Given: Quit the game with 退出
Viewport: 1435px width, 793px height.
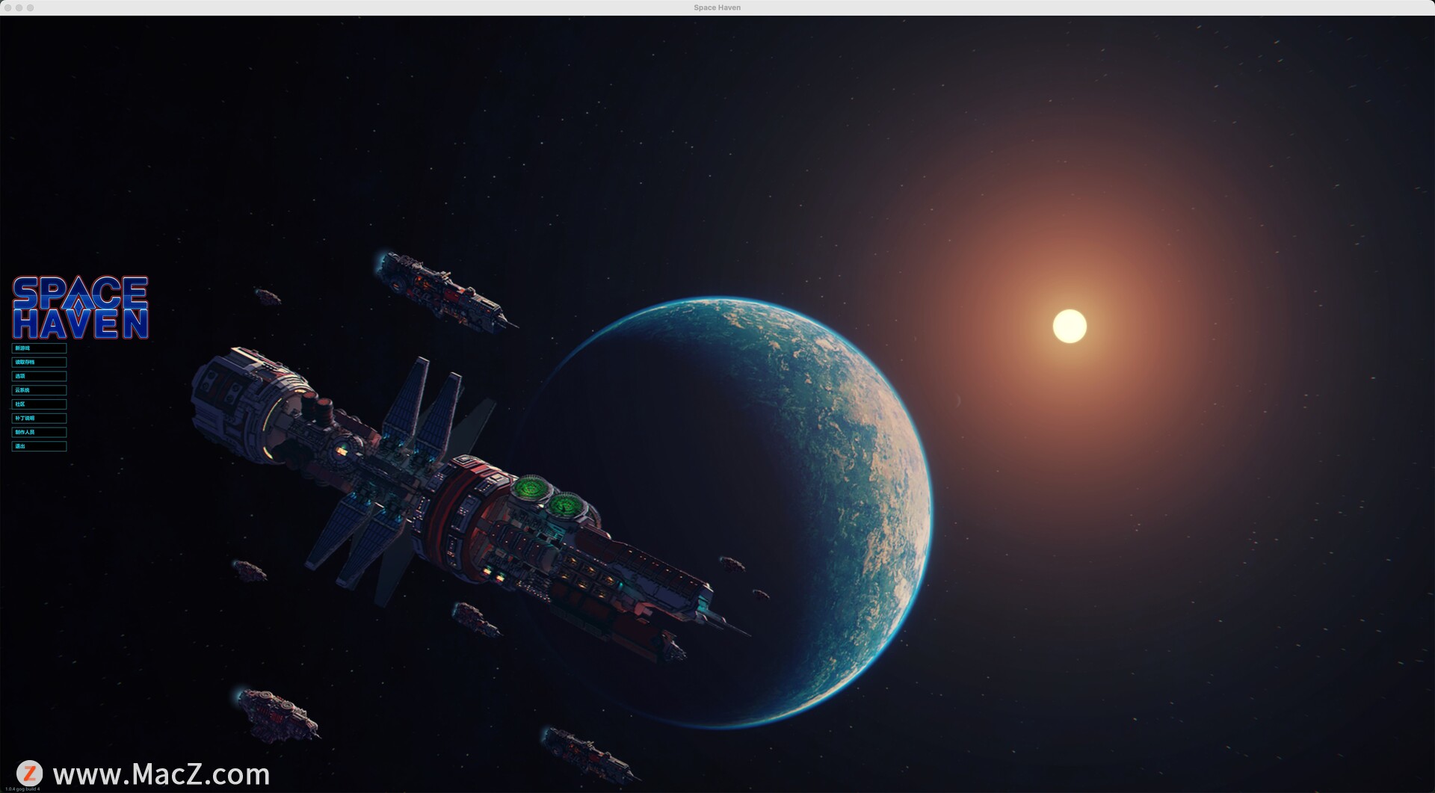Looking at the screenshot, I should pyautogui.click(x=39, y=446).
